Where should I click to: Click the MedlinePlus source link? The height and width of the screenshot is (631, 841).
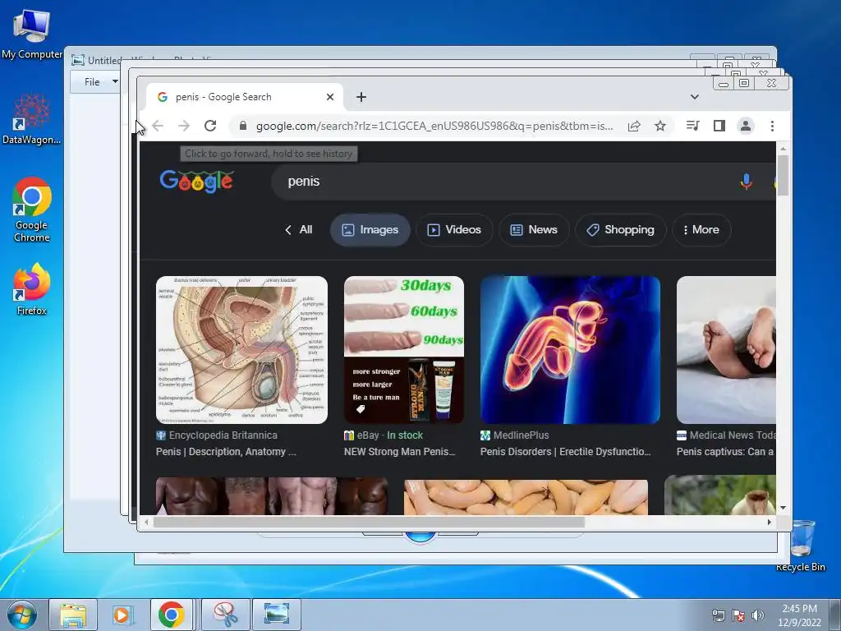515,435
